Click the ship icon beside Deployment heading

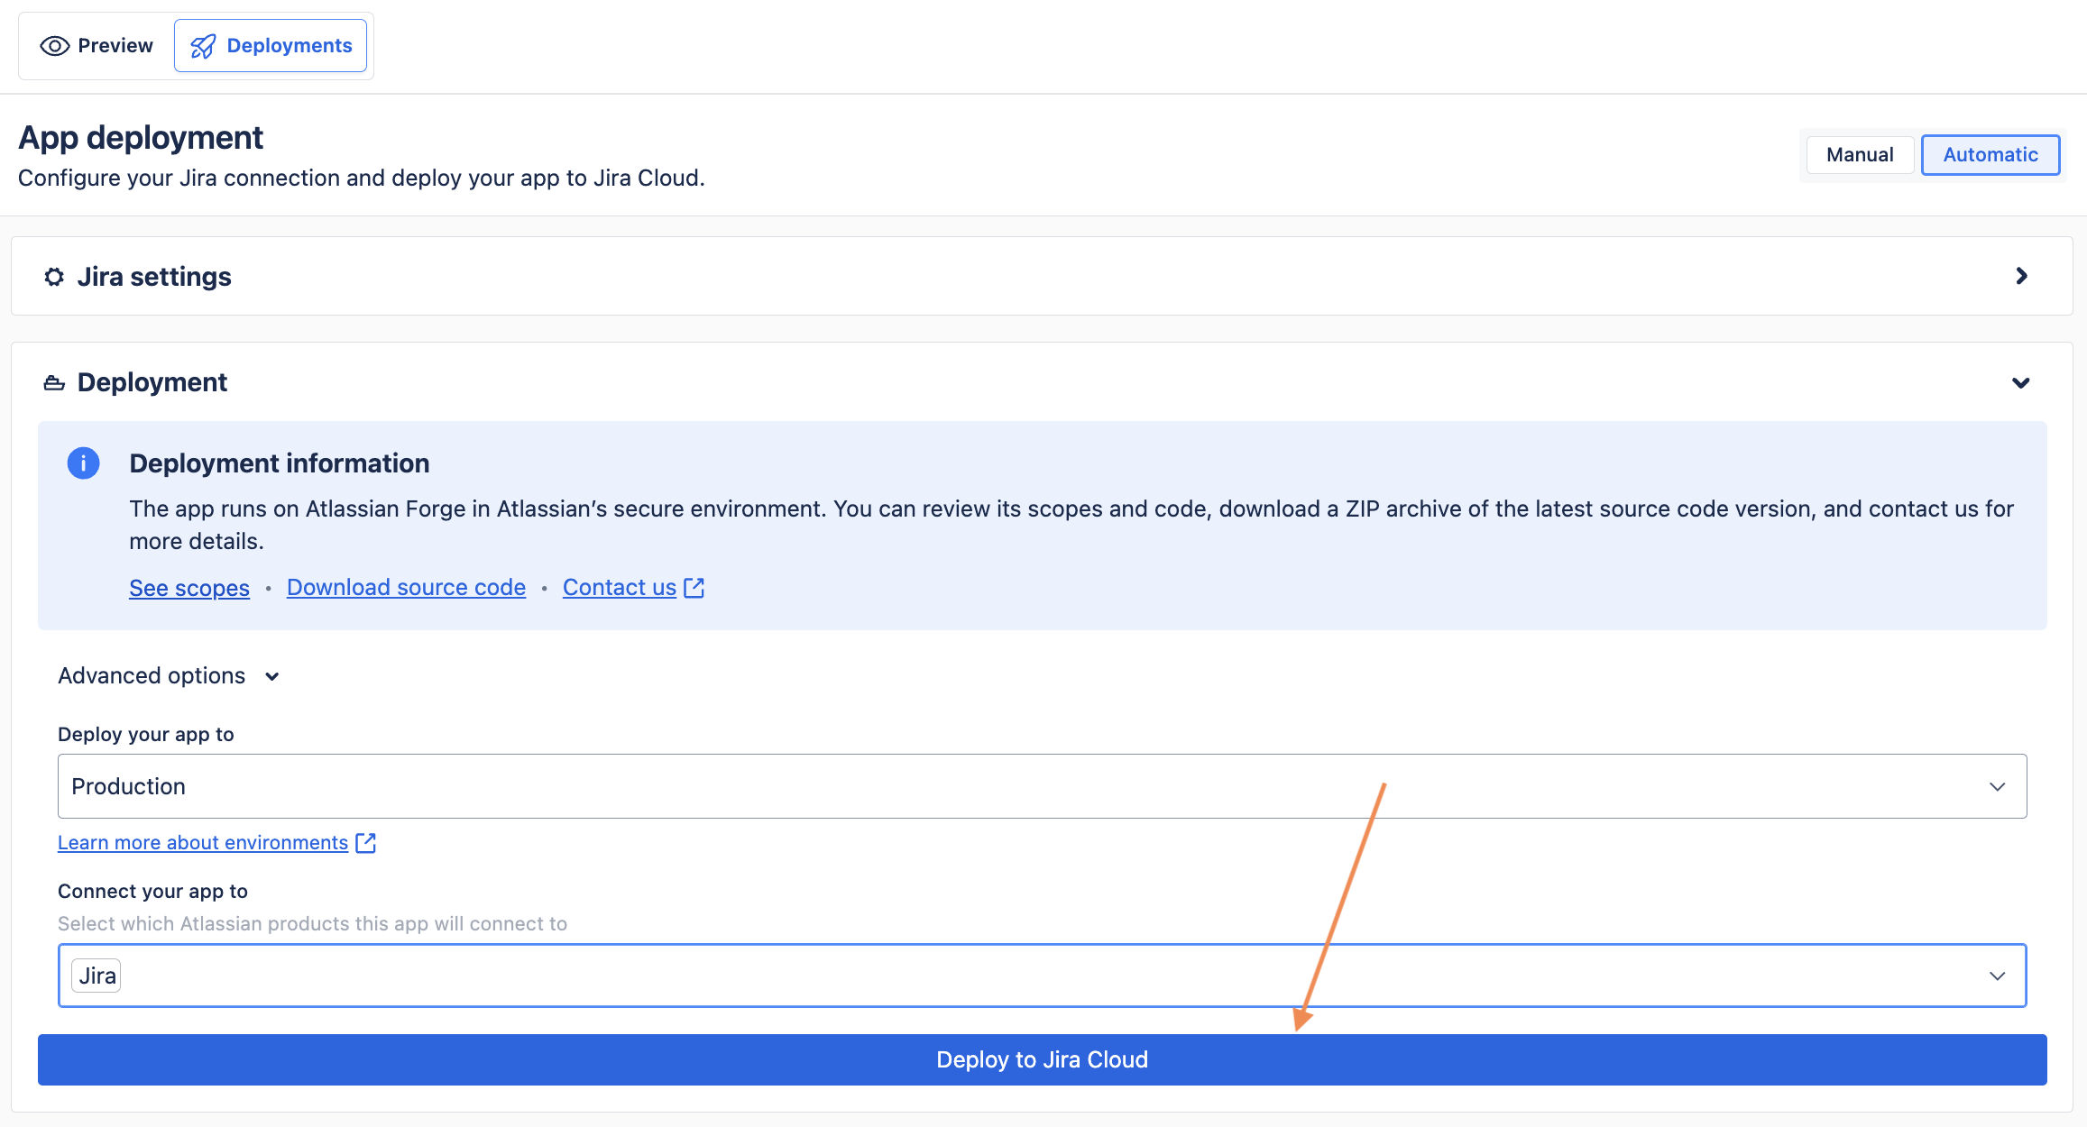54,383
